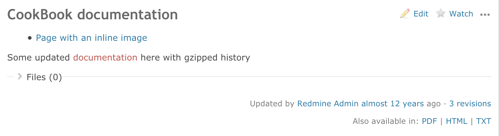This screenshot has height=136, width=499.
Task: Click the Files (0) legend label
Action: point(44,77)
